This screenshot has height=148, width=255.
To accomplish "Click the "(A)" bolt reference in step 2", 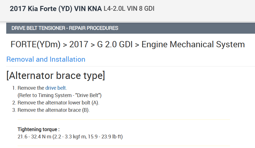I will [x=94, y=103].
